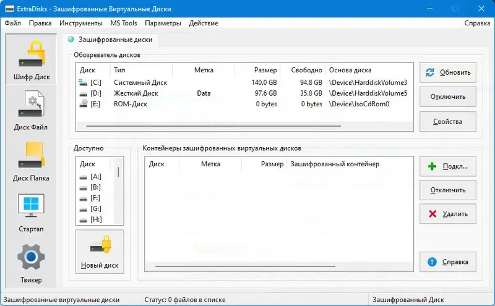
Task: Sort disk explorer by Метка column
Action: coord(204,70)
